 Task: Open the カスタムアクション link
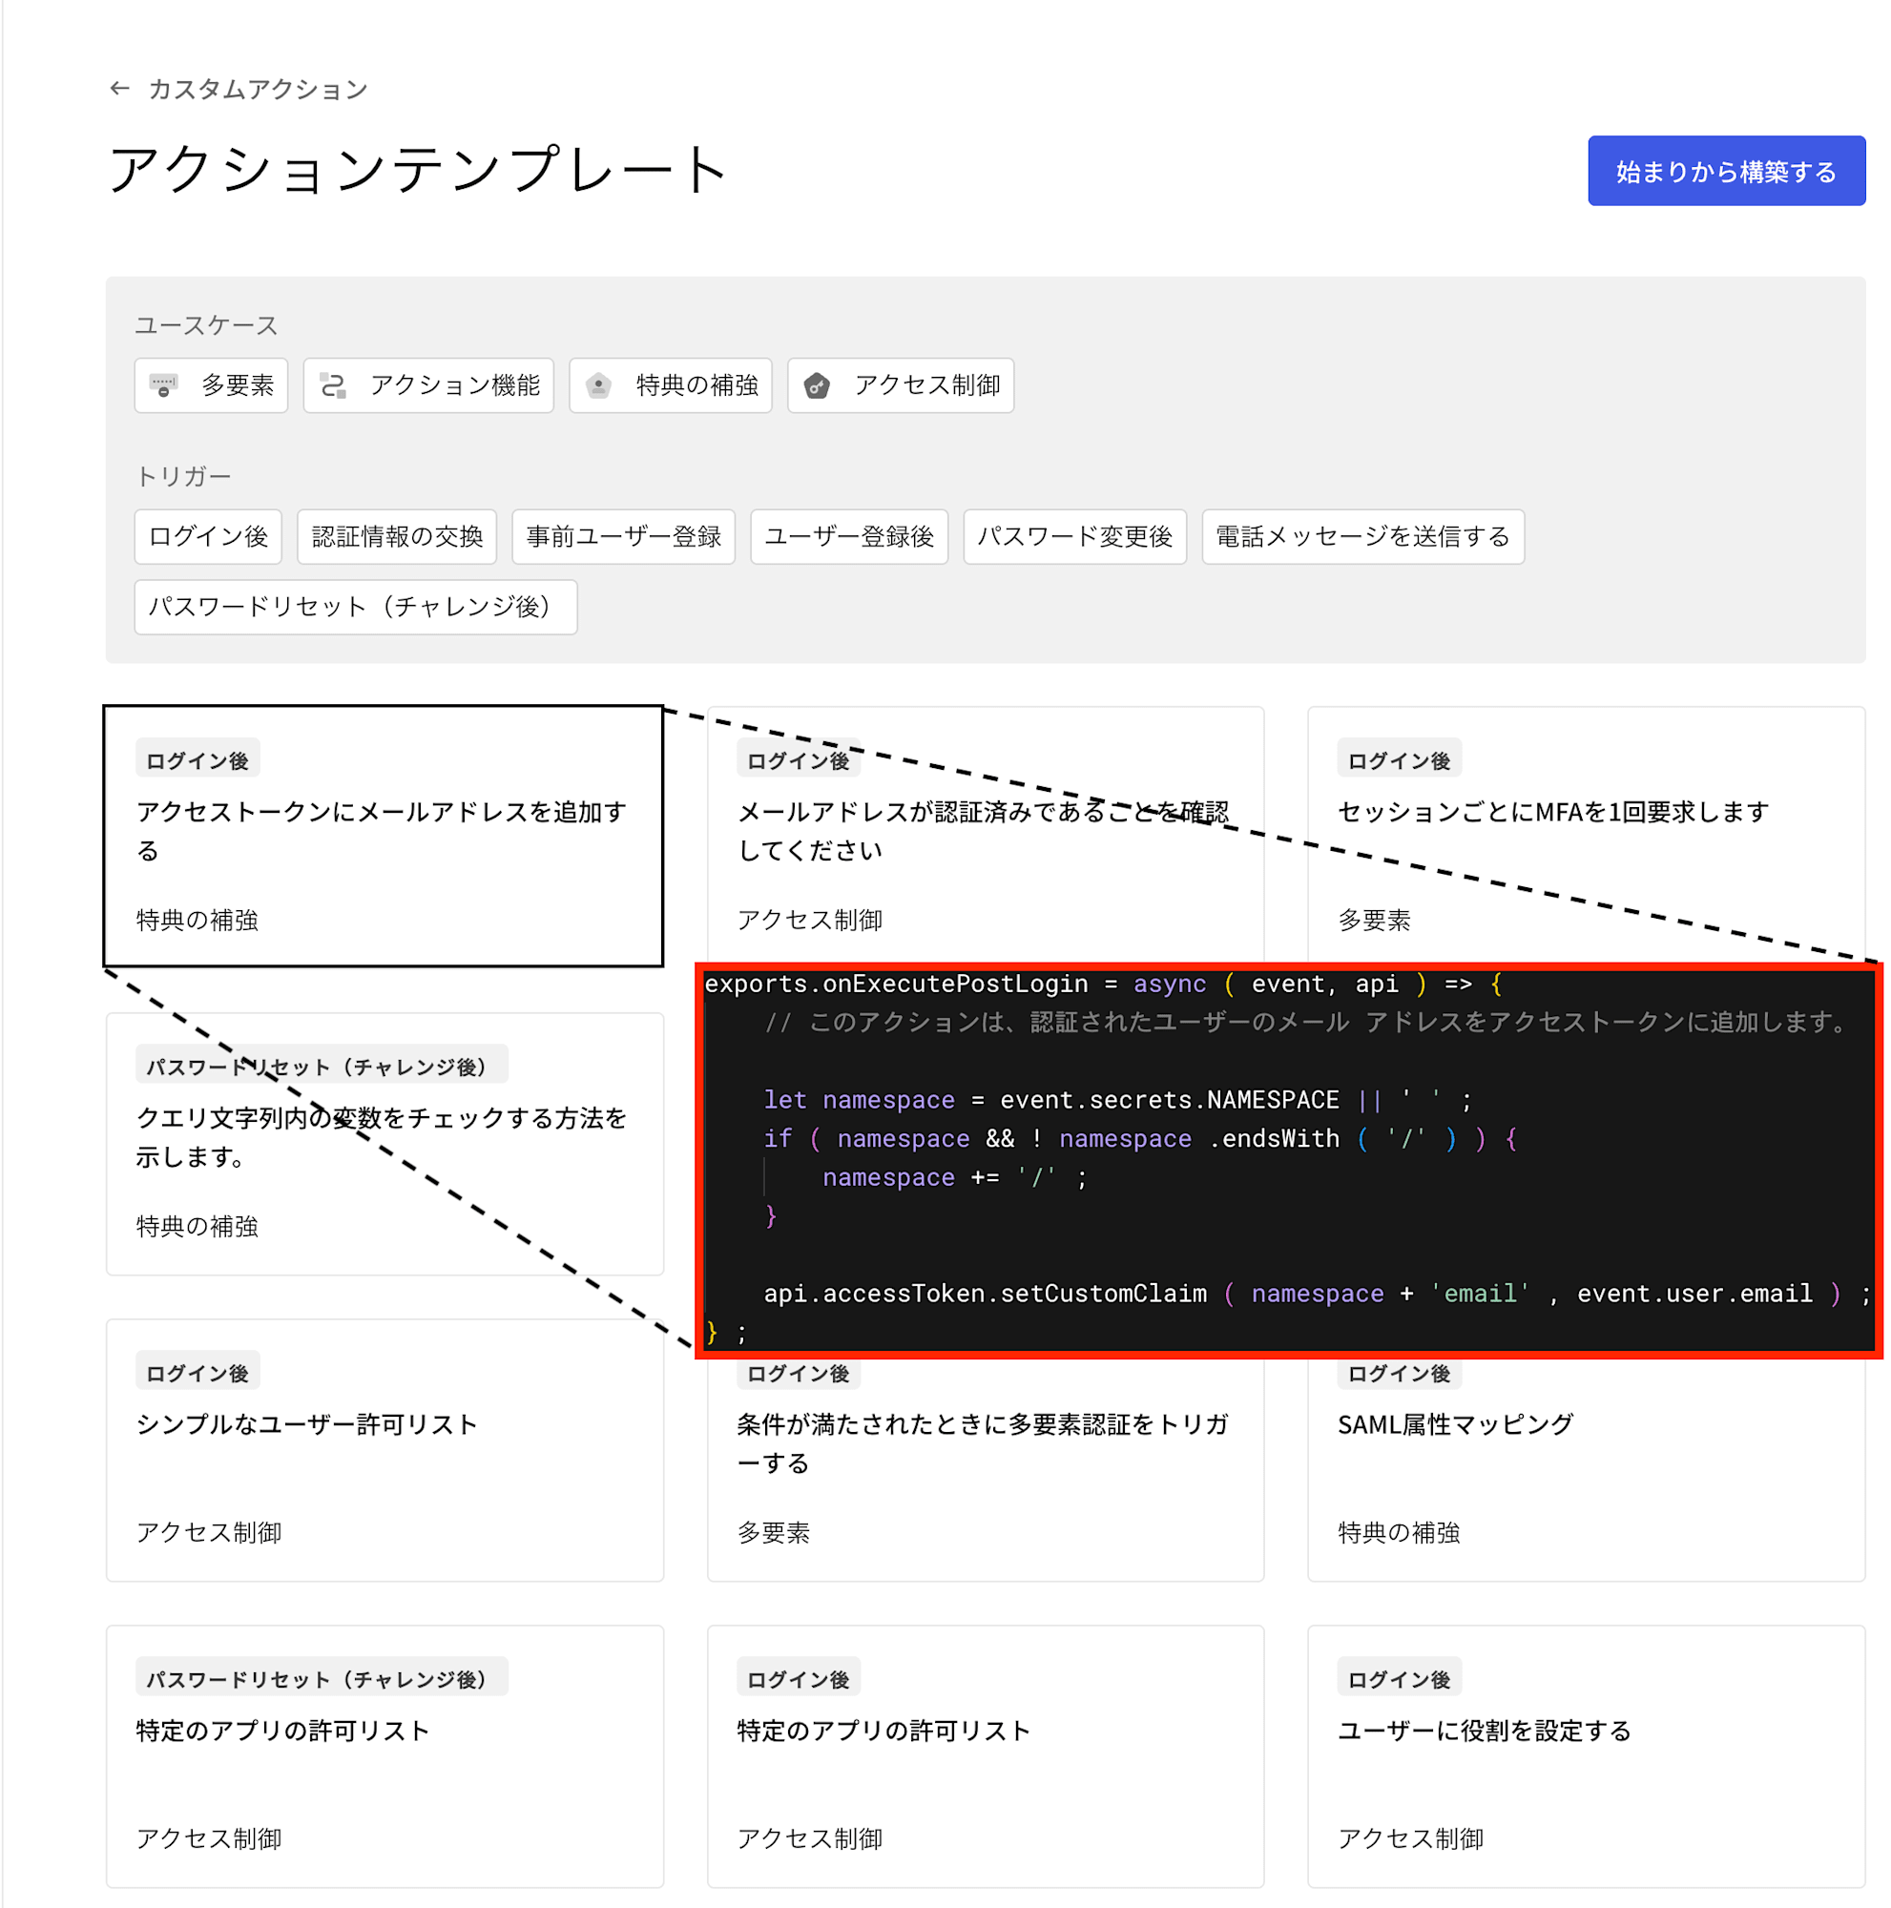point(258,89)
